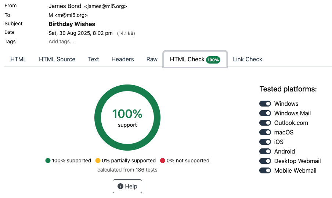Select the HTML Check tab
This screenshot has height=198, width=332.
(x=187, y=59)
